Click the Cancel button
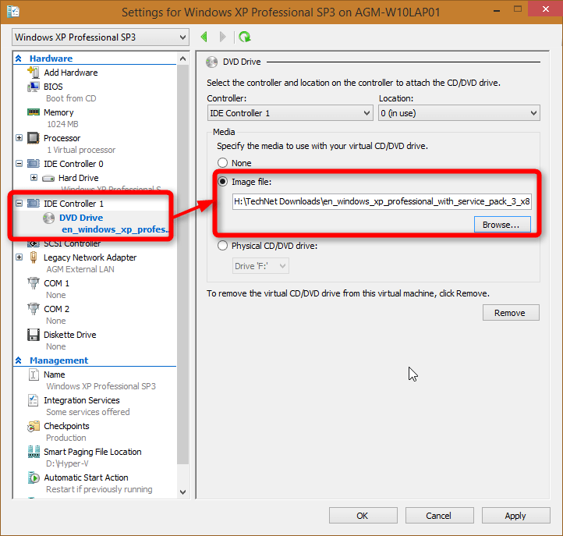Screen dimensions: 563x536 [439, 516]
